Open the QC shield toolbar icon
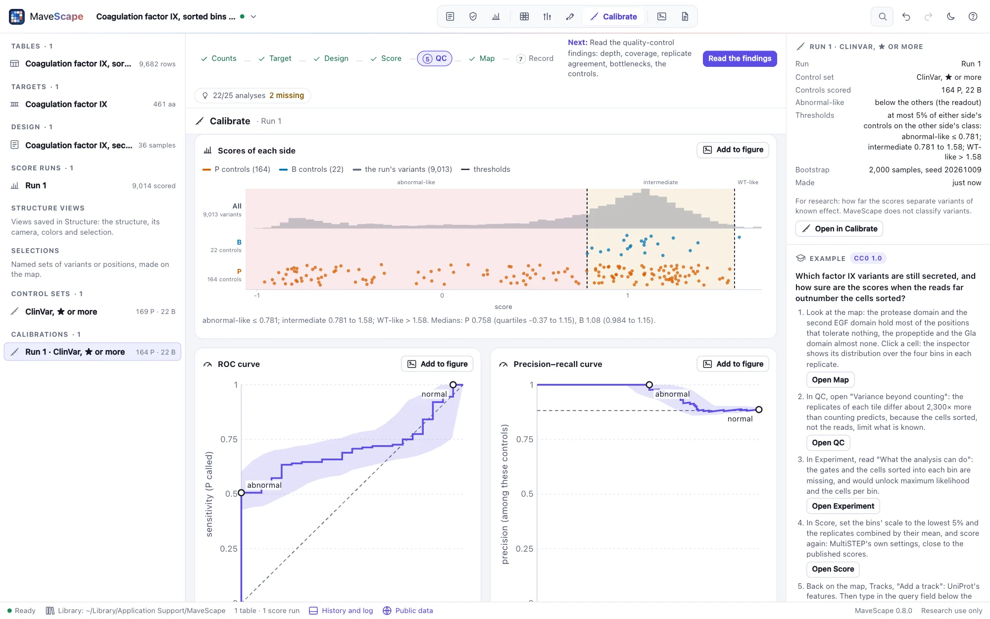Image resolution: width=990 pixels, height=619 pixels. pos(473,16)
